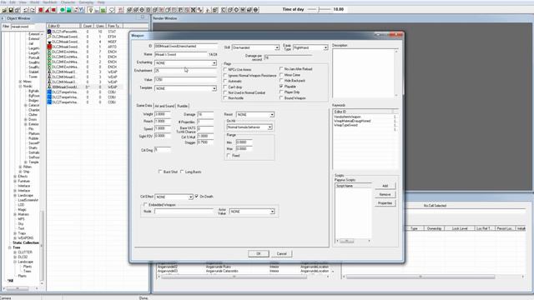Switch to the Art and Sound tab
Screen dimensions: 534x300
164,106
